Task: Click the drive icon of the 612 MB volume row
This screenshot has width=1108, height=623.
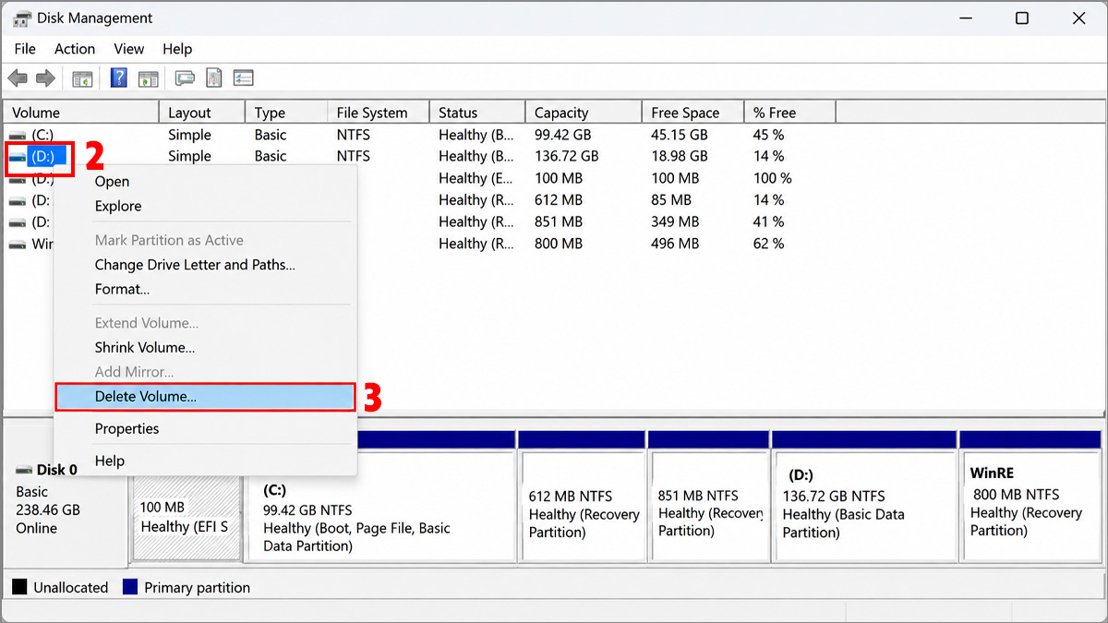Action: pos(18,200)
